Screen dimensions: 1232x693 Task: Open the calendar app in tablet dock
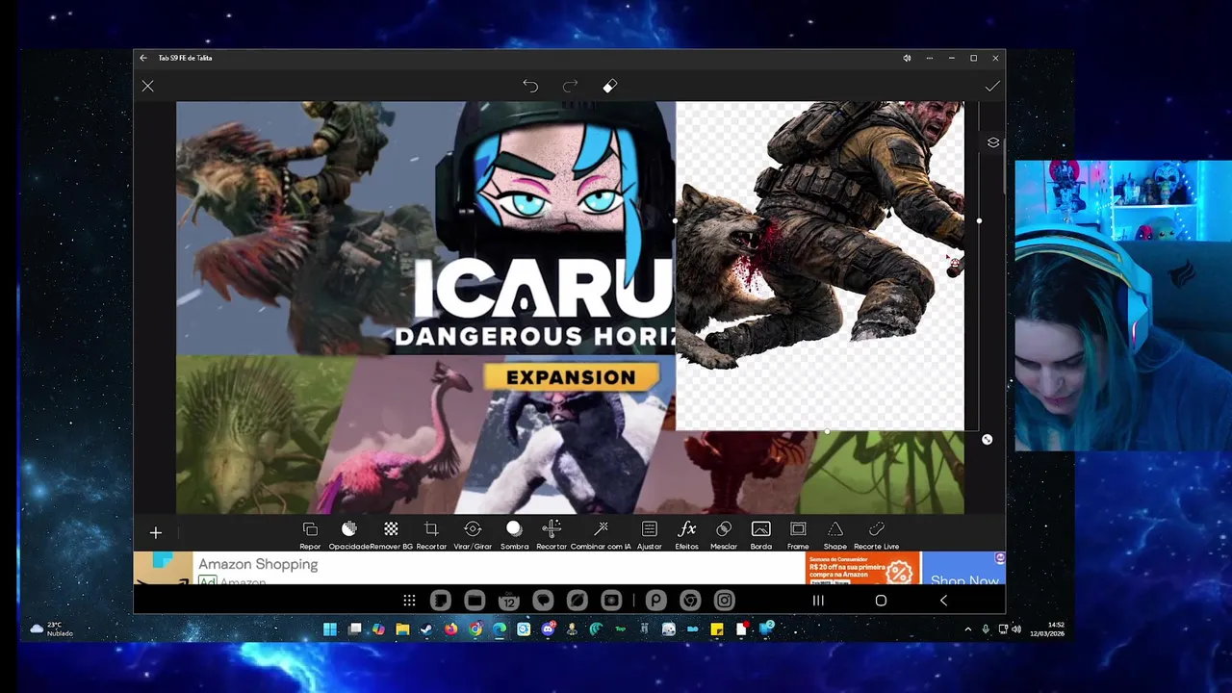pyautogui.click(x=509, y=601)
